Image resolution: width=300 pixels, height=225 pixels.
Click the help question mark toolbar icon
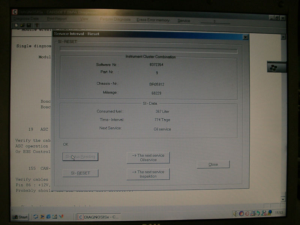tap(37, 25)
